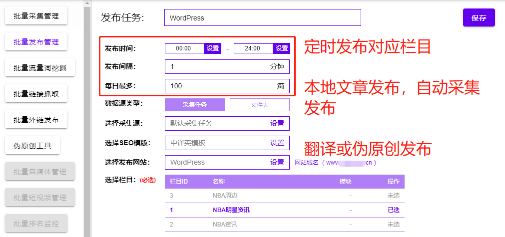This screenshot has height=237, width=505.
Task: Switch data source type to 文件夹
Action: coord(259,105)
